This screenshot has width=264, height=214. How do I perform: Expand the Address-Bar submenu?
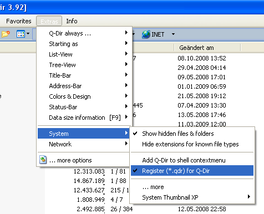click(84, 86)
